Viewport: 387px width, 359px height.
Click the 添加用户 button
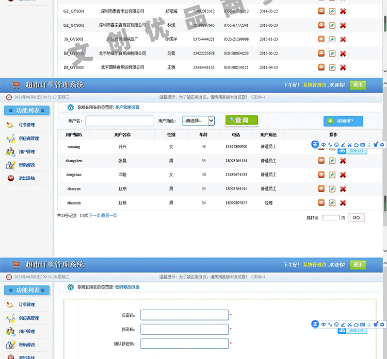(343, 121)
